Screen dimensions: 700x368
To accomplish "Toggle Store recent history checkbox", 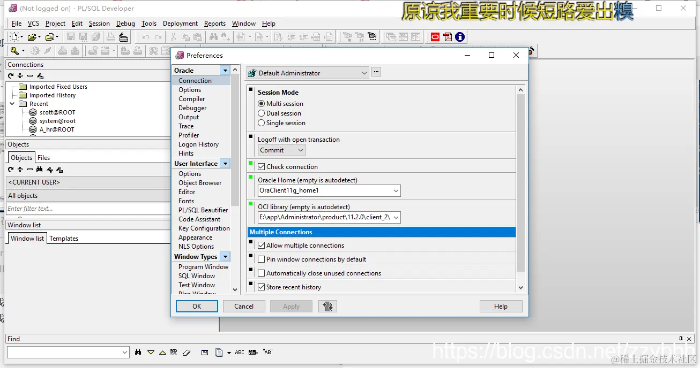I will click(x=262, y=287).
